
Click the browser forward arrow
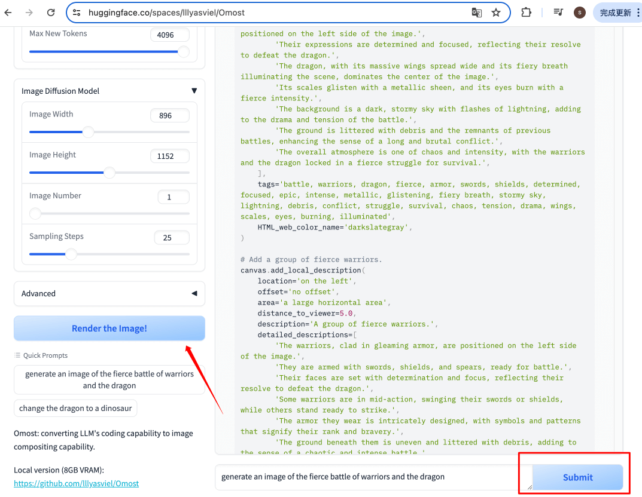tap(29, 13)
